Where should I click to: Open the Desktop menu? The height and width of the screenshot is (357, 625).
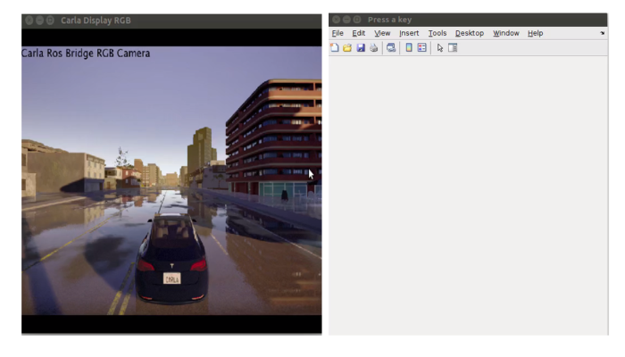pos(470,33)
